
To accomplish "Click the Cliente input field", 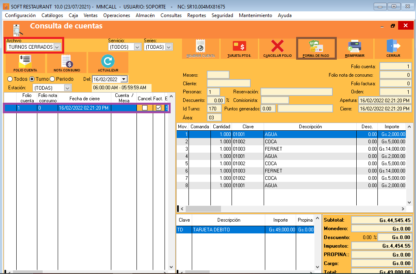I will point(228,83).
